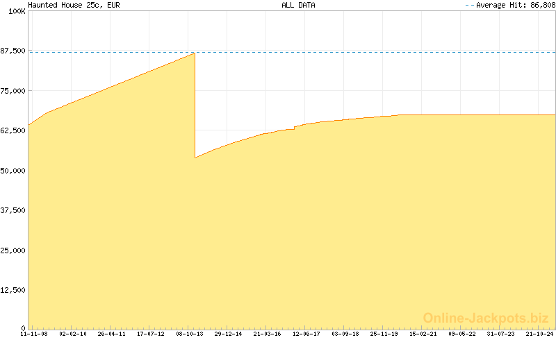The width and height of the screenshot is (556, 340).
Task: Select the 25-11-19 date tick label
Action: click(384, 334)
